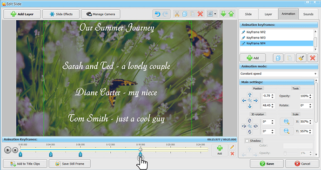Move layer down with green down arrow

click(x=223, y=14)
